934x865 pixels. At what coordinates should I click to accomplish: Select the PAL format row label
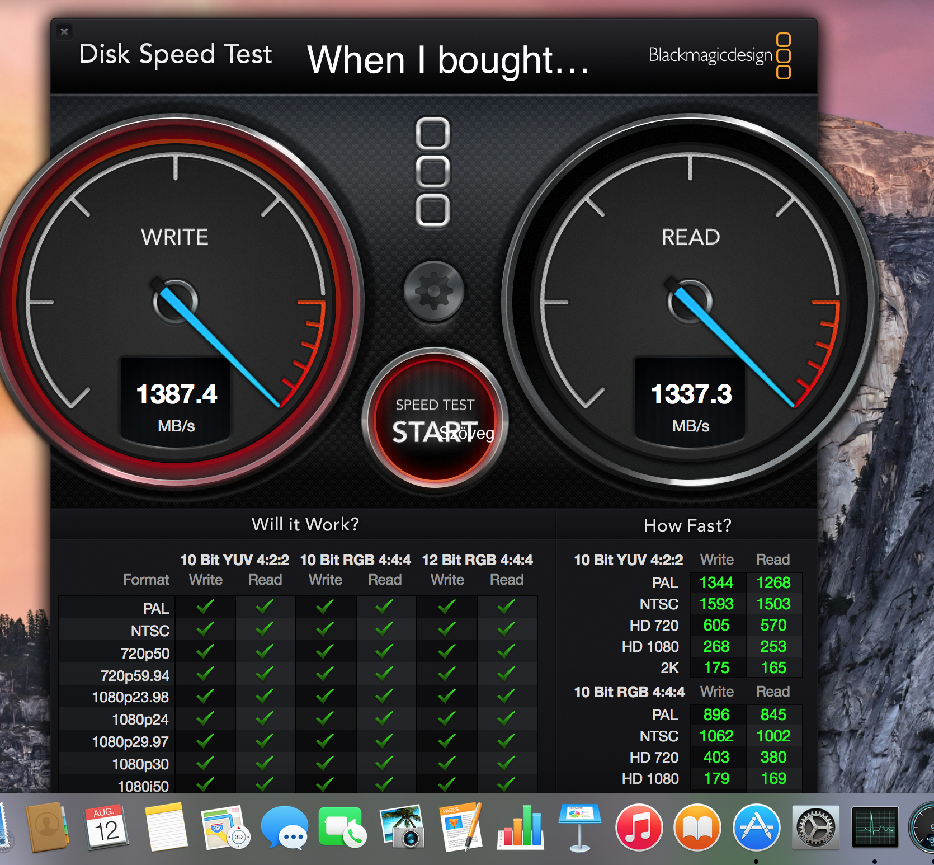tap(155, 608)
